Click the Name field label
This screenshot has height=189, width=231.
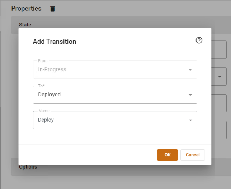(44, 111)
